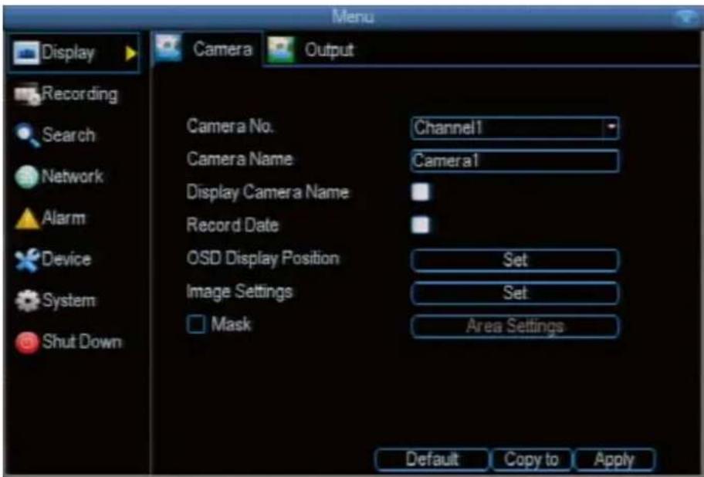Image resolution: width=704 pixels, height=477 pixels.
Task: Click the Camera tab icon
Action: coord(168,48)
